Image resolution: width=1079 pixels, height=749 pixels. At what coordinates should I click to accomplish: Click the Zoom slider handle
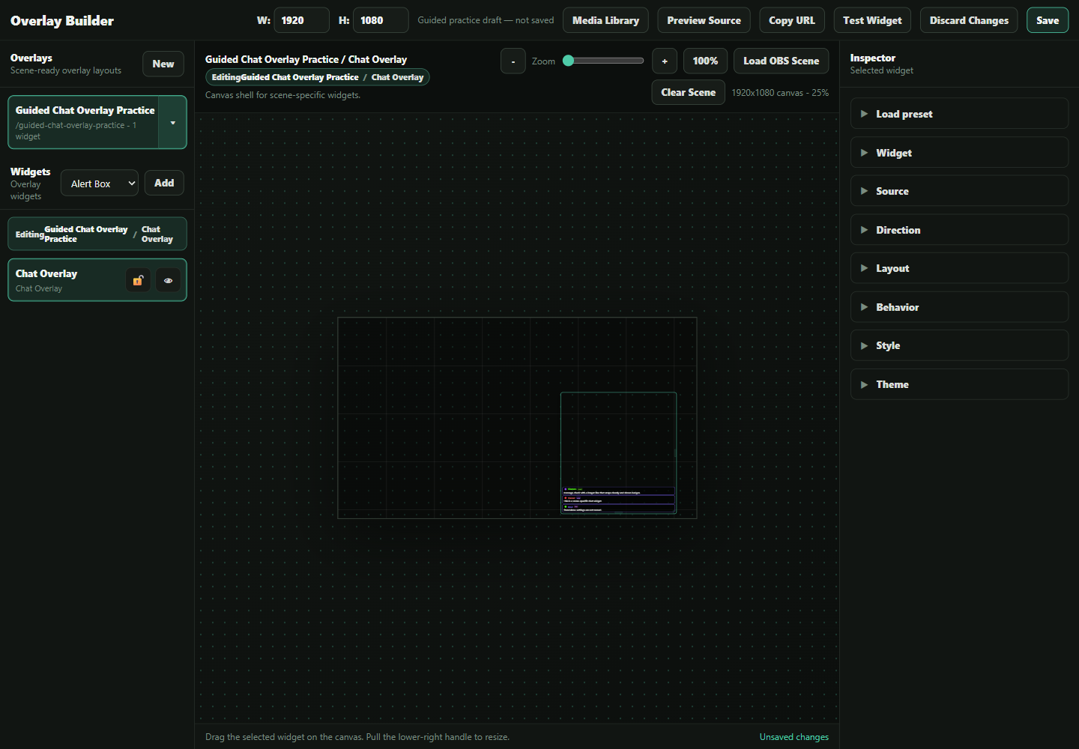pos(569,61)
